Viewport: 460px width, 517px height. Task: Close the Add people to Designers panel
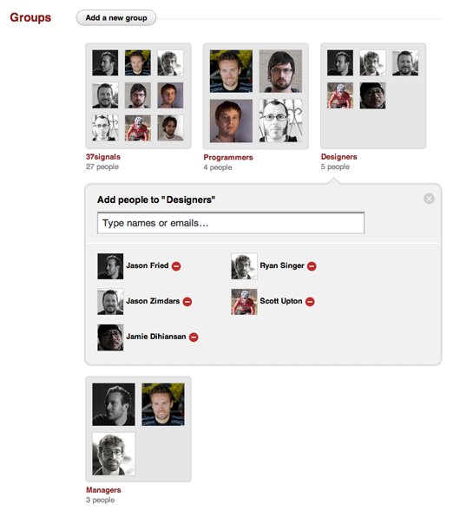[x=429, y=199]
